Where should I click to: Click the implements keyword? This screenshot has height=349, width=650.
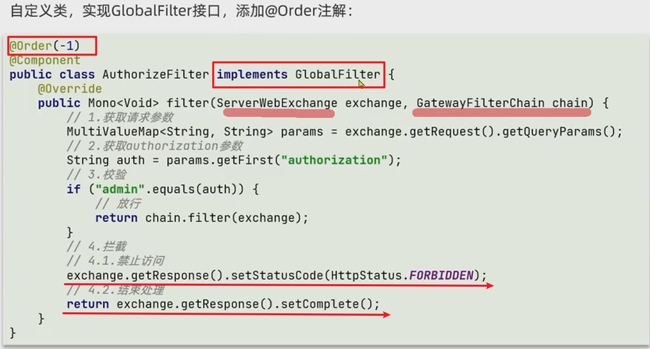click(x=252, y=74)
